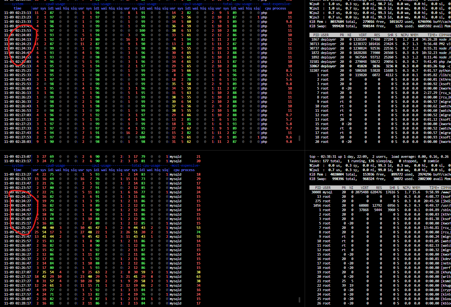Click timestamp 11-09 02:25:47 in mysqld pane
Image resolution: width=451 pixels, height=307 pixels.
[x=18, y=237]
